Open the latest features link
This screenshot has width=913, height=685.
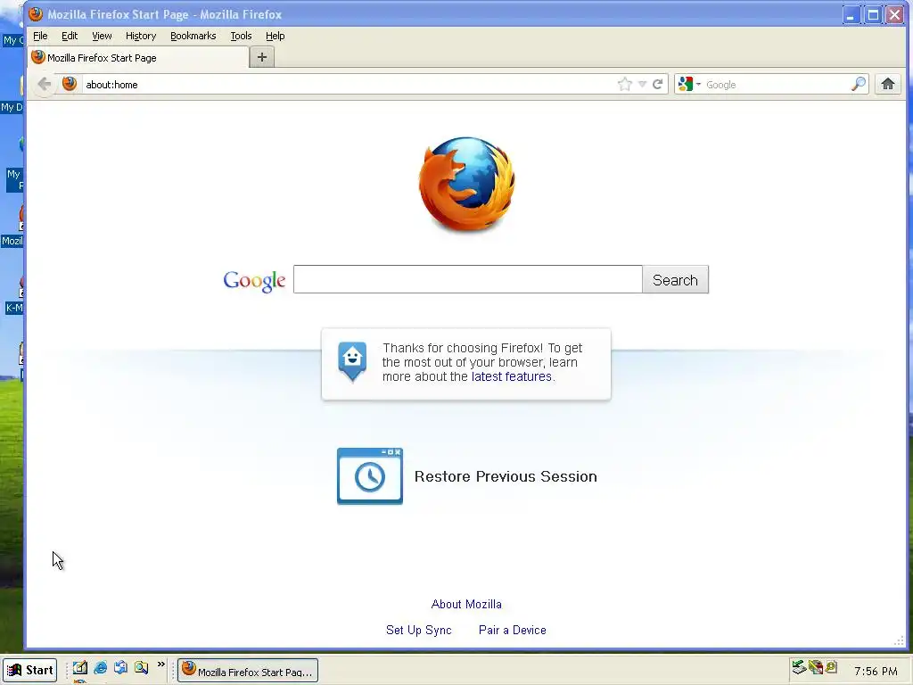coord(511,376)
